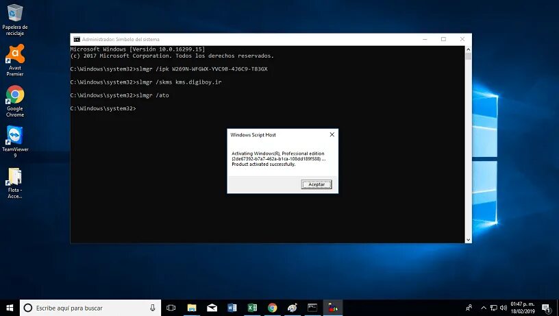The width and height of the screenshot is (559, 316).
Task: Open the clock showing 01:47 p. m.
Action: (x=523, y=308)
